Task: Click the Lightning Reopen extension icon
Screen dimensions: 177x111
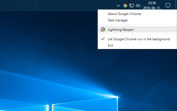Action: click(x=103, y=29)
